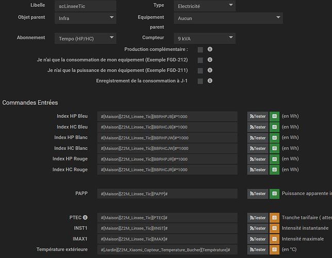Test the PTEC command
The image size is (332, 258).
tap(258, 218)
